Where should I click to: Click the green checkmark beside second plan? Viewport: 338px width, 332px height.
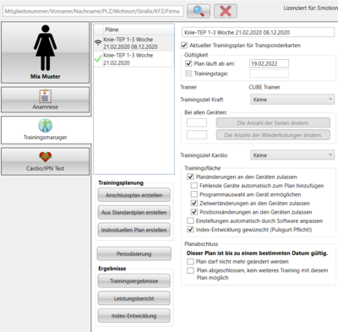click(x=98, y=59)
